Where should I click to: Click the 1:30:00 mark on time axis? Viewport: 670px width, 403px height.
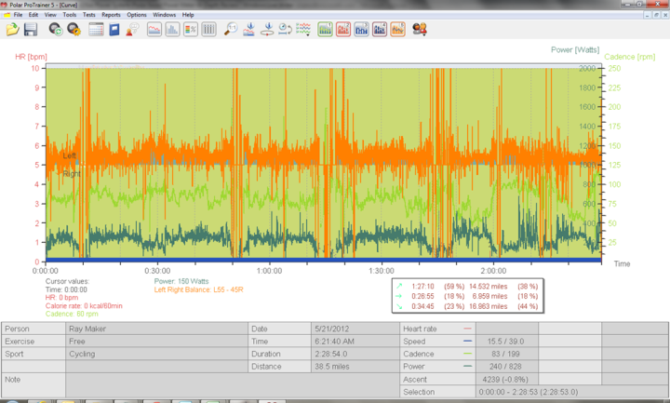382,271
